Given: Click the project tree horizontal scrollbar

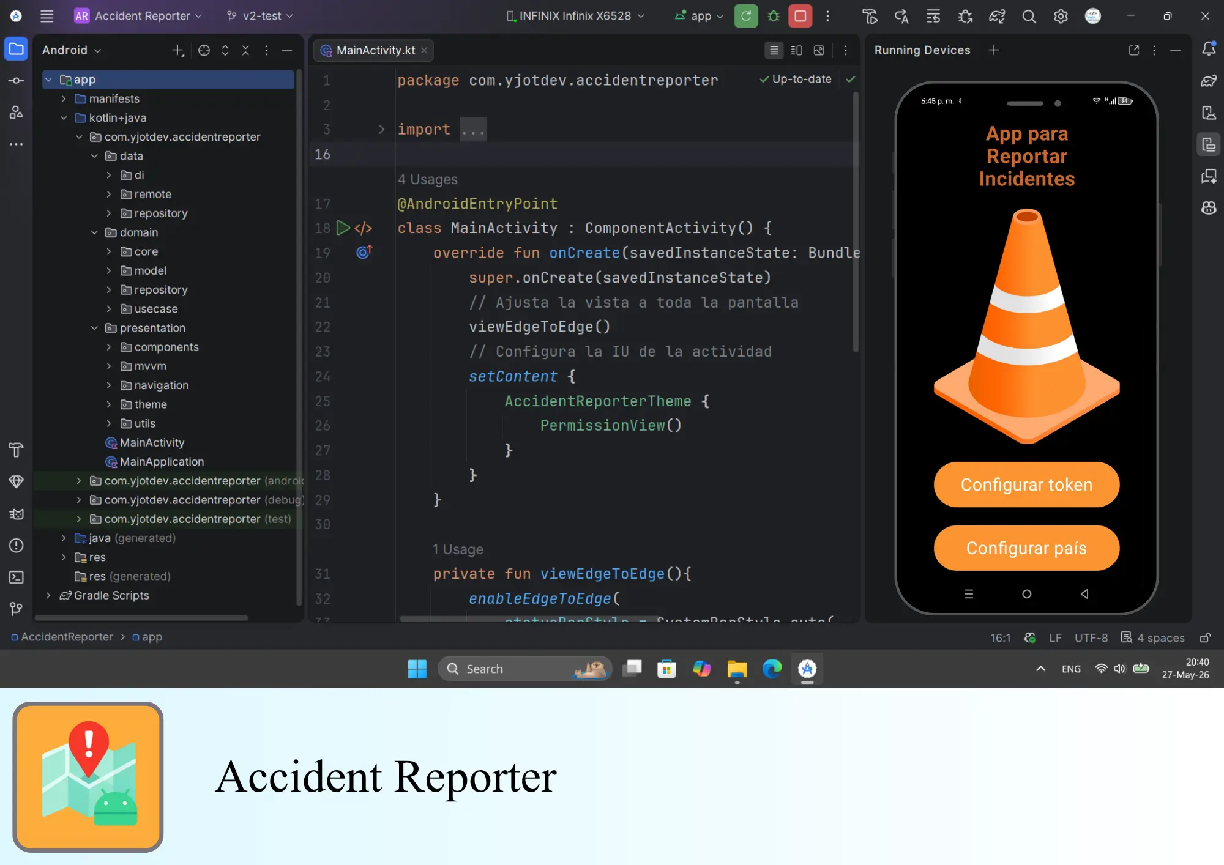Looking at the screenshot, I should point(142,618).
